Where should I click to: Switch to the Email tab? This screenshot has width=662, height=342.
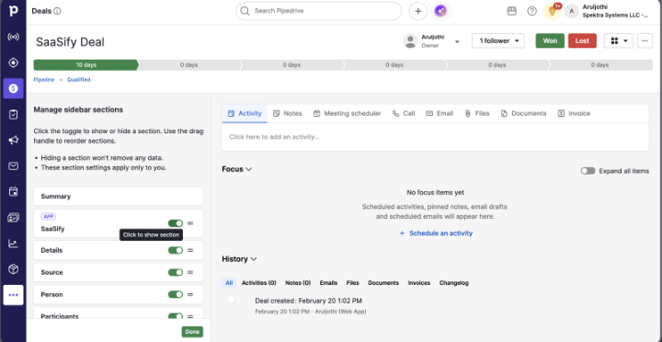click(x=439, y=114)
